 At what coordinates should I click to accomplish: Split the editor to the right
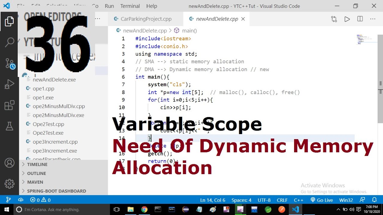coord(360,19)
